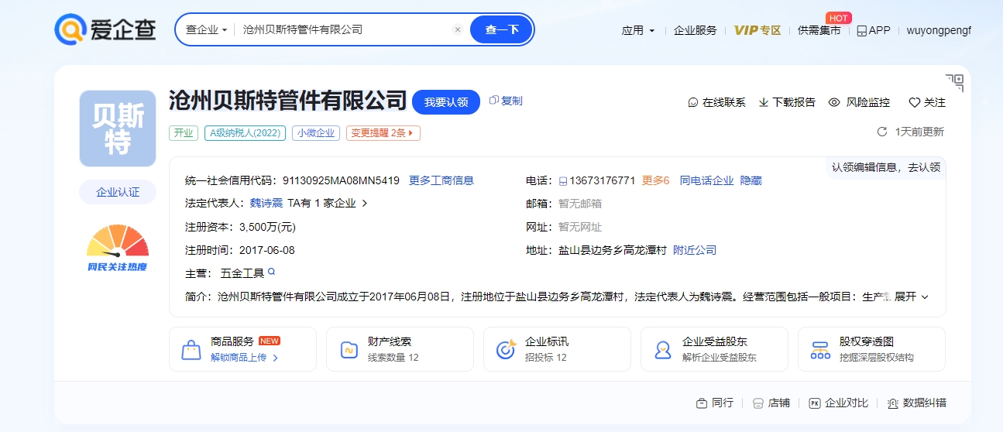Expand the company intro with 展开
The width and height of the screenshot is (1003, 432).
coord(911,297)
